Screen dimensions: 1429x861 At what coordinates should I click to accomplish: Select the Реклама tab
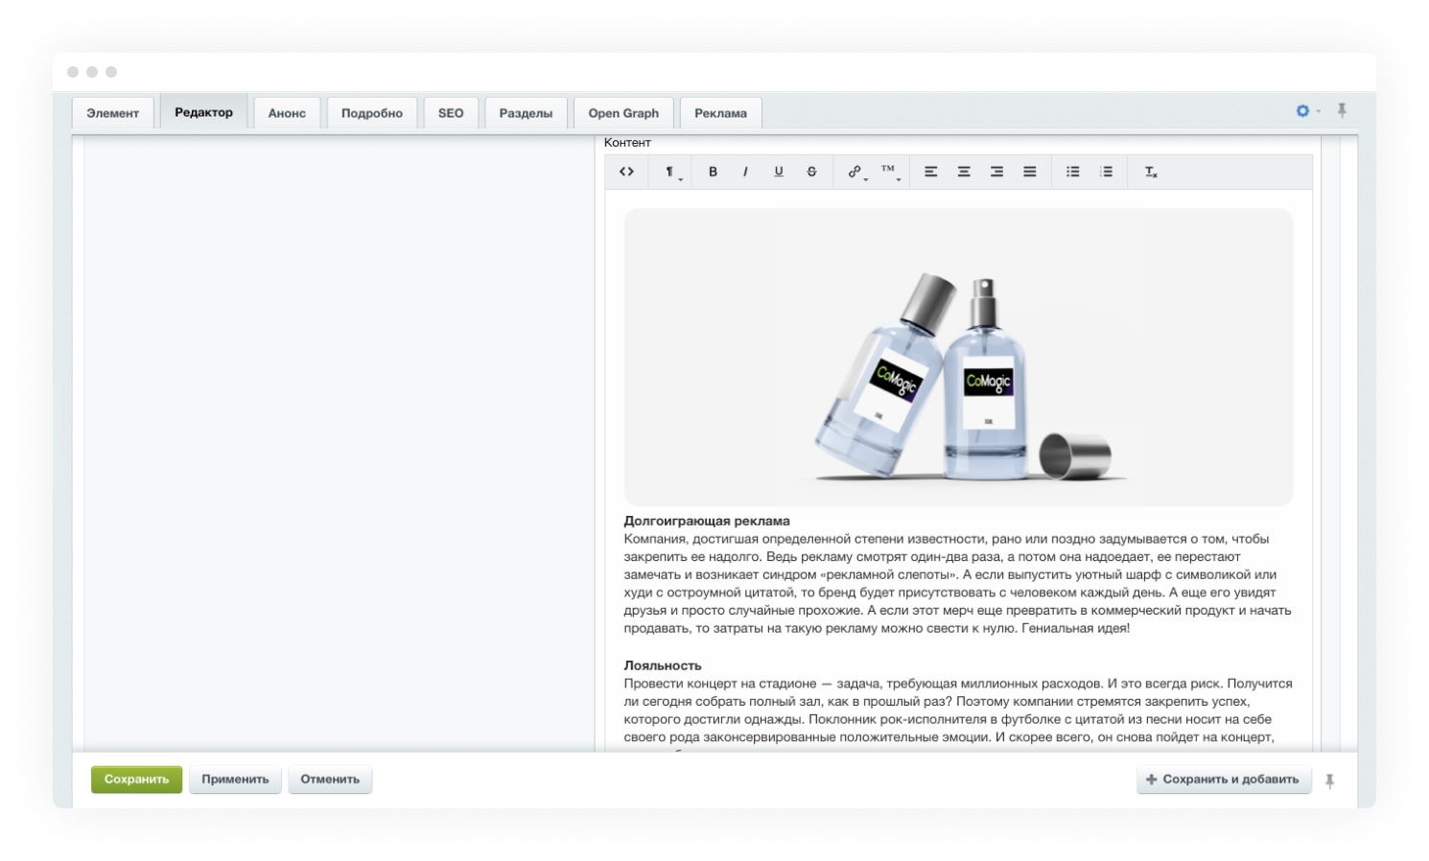click(x=720, y=113)
